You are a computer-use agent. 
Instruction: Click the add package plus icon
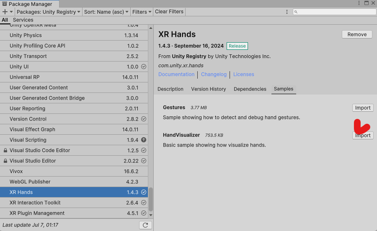[x=5, y=12]
